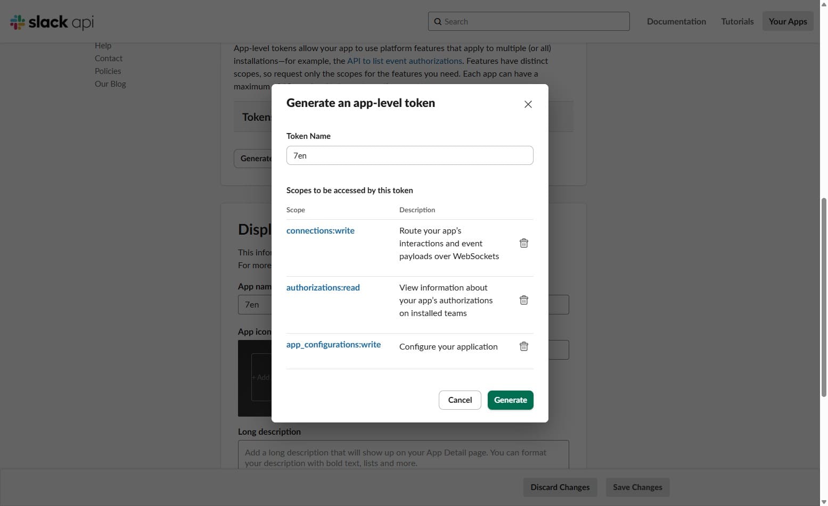Close the Generate an app-level token dialog
828x506 pixels.
tap(528, 104)
